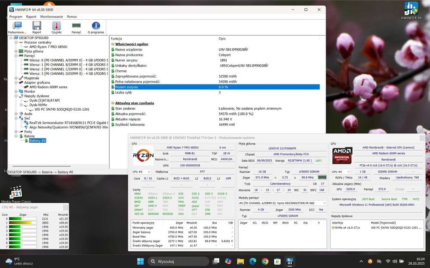Image resolution: width=430 pixels, height=268 pixels.
Task: Open the Windows Start menu
Action: coord(141,261)
